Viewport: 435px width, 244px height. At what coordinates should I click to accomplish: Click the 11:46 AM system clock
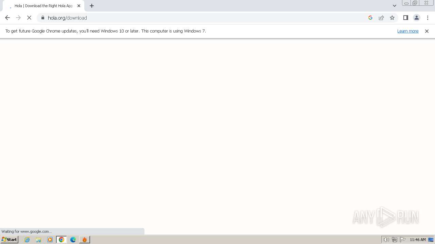tap(418, 240)
